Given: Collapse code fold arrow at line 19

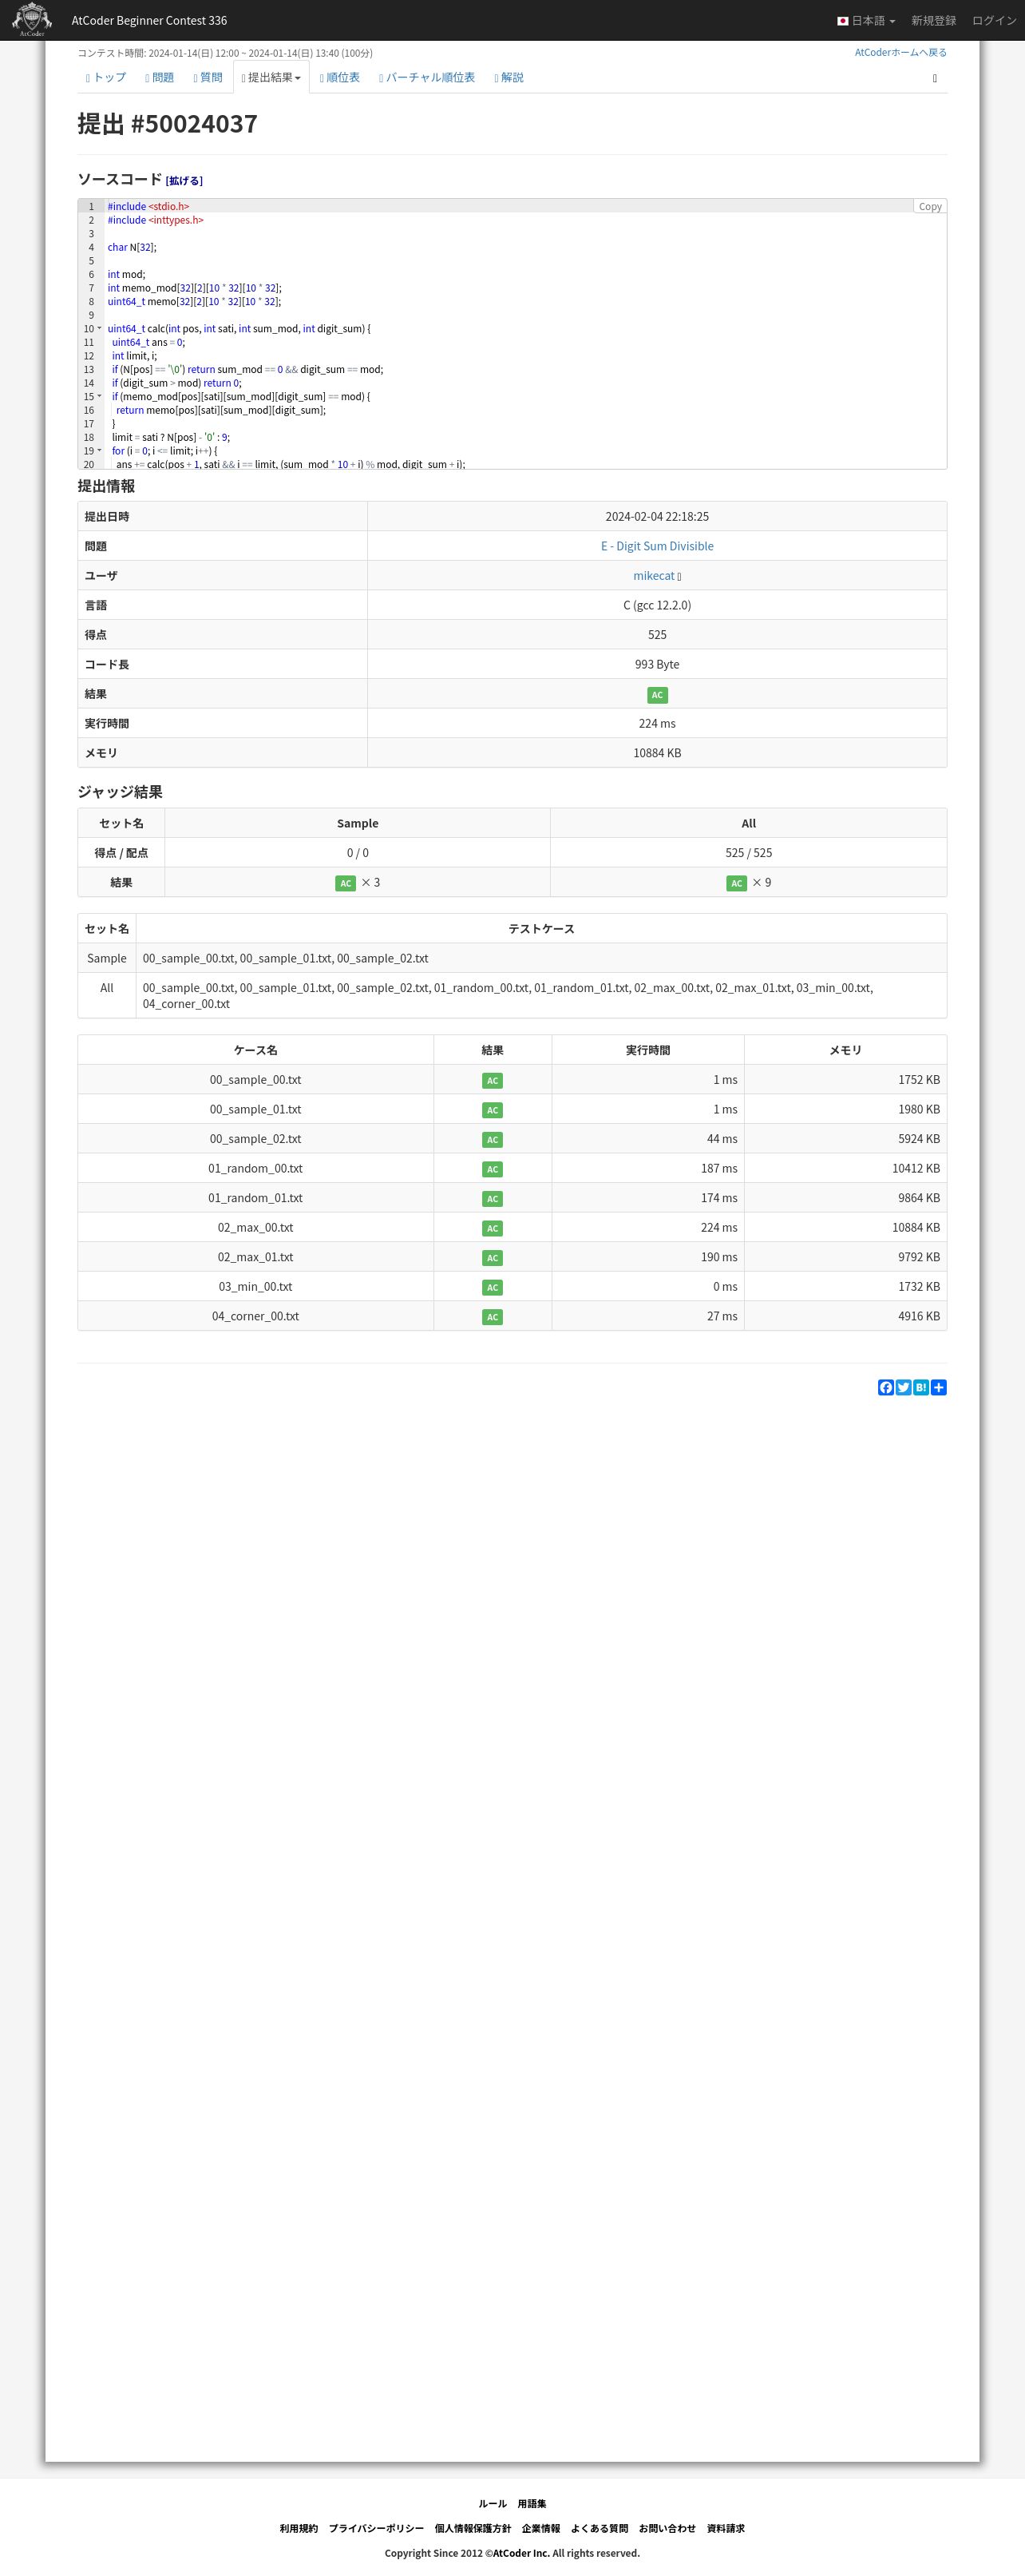Looking at the screenshot, I should 99,450.
